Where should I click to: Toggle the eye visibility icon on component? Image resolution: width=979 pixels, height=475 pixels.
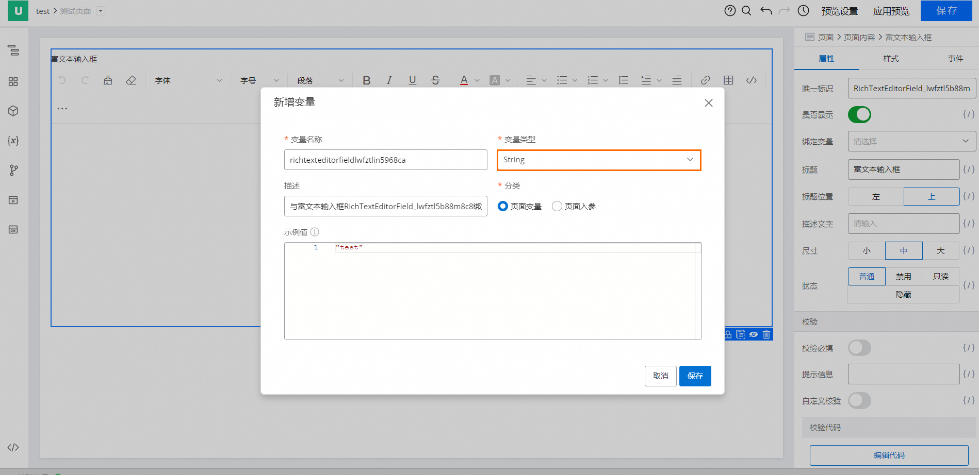[754, 334]
